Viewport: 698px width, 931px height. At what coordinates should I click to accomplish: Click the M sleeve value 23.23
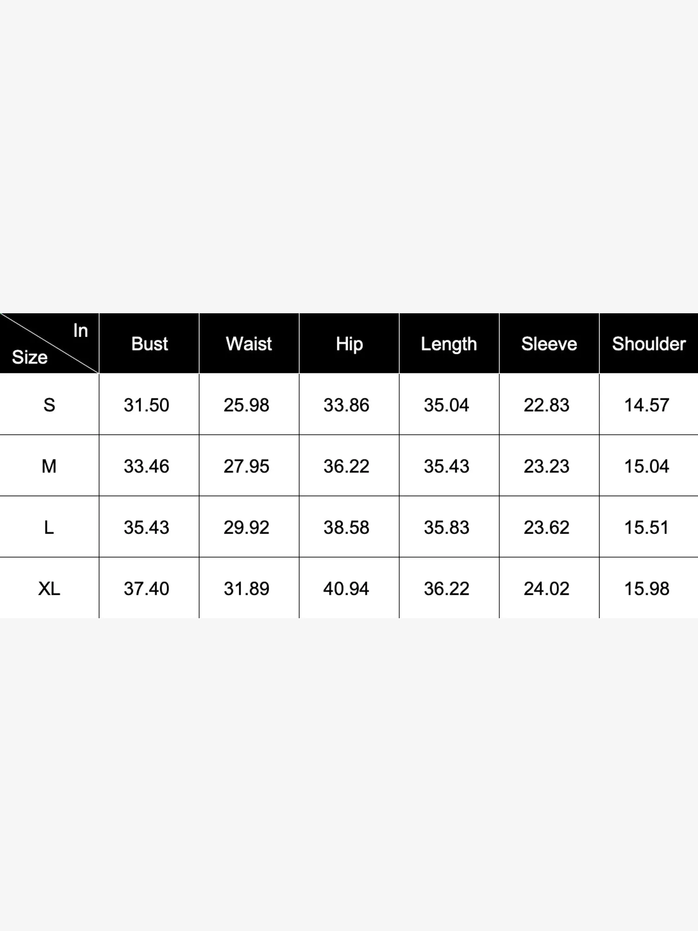pos(547,466)
